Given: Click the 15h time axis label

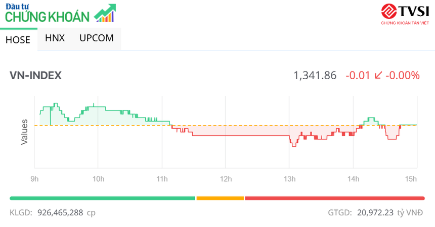Looking at the screenshot, I should click(412, 179).
